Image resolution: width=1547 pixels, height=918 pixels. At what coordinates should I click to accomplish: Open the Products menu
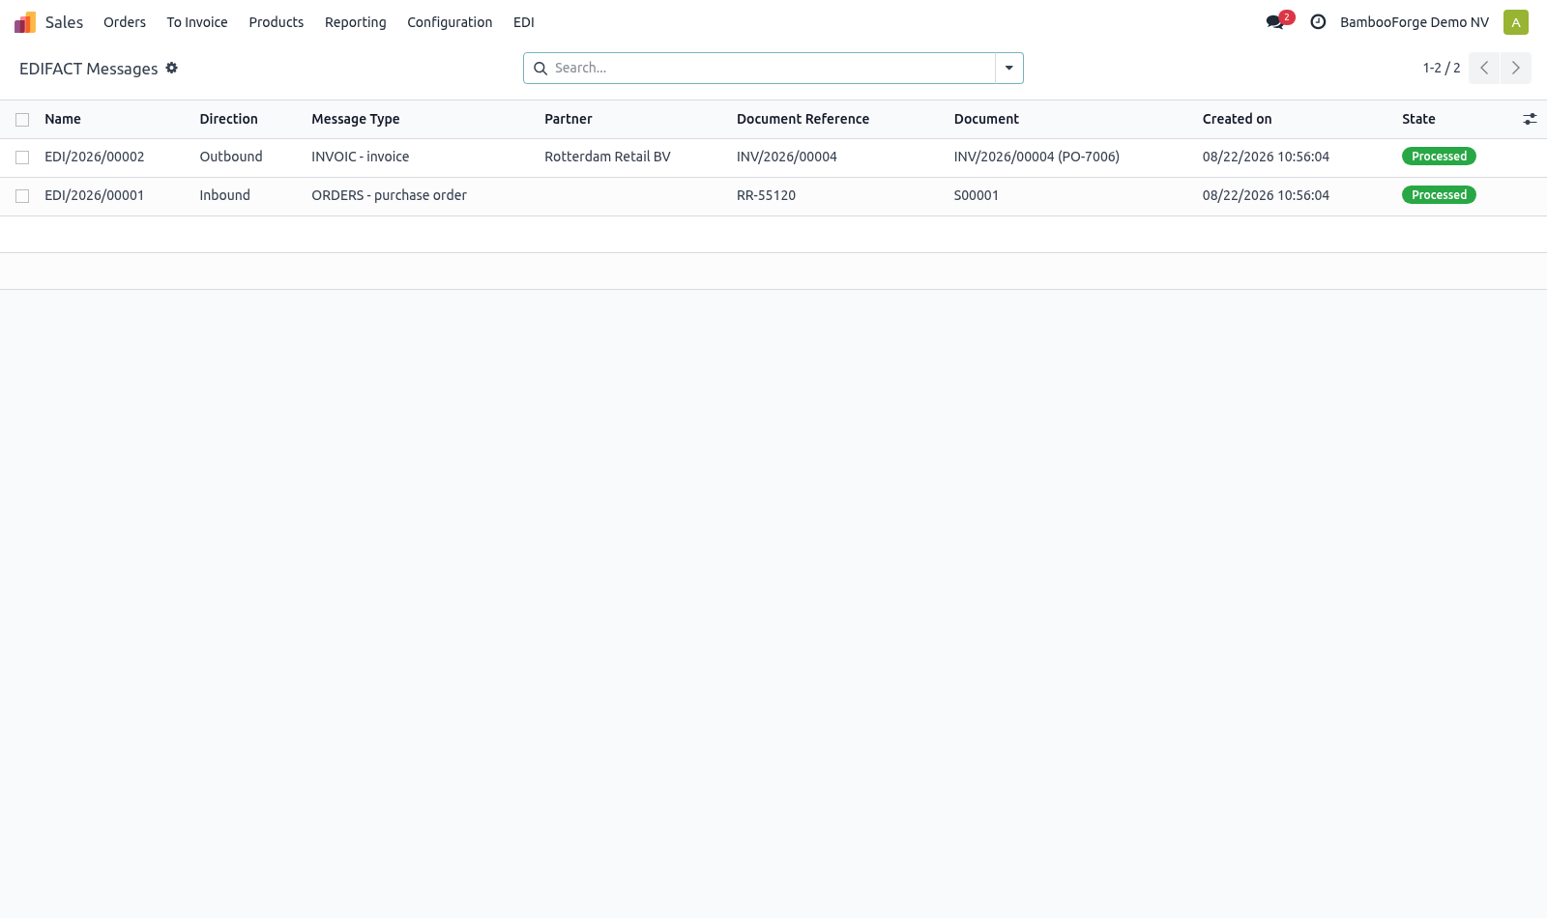tap(277, 22)
